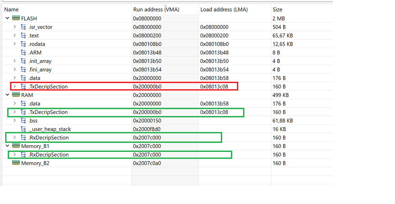395x204 pixels.
Task: Sort by the Size column header
Action: (x=277, y=9)
